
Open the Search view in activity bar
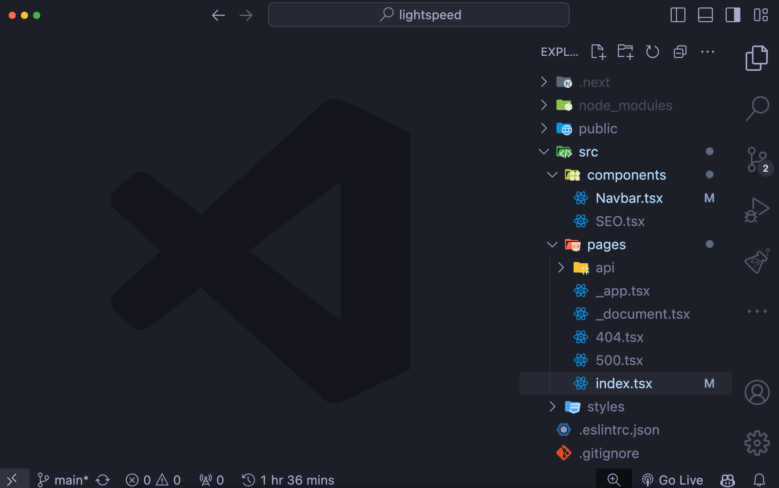pos(757,109)
